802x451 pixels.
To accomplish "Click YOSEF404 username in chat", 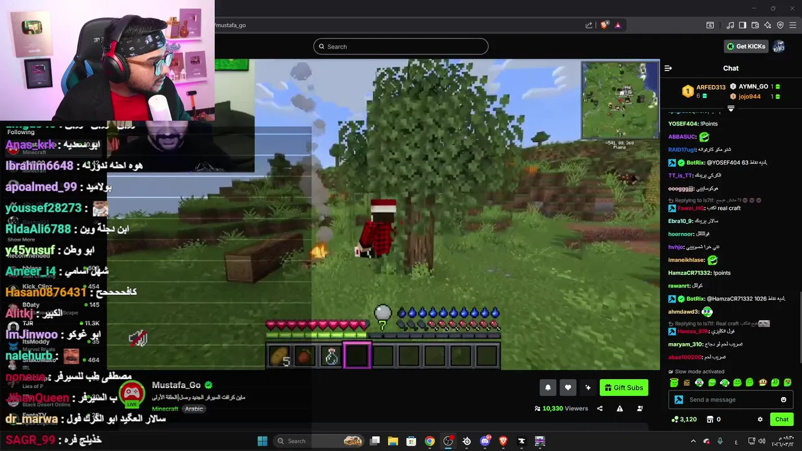I will (x=684, y=124).
